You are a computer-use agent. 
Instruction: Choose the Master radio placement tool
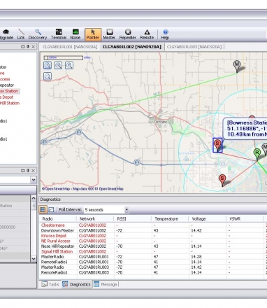pos(109,34)
